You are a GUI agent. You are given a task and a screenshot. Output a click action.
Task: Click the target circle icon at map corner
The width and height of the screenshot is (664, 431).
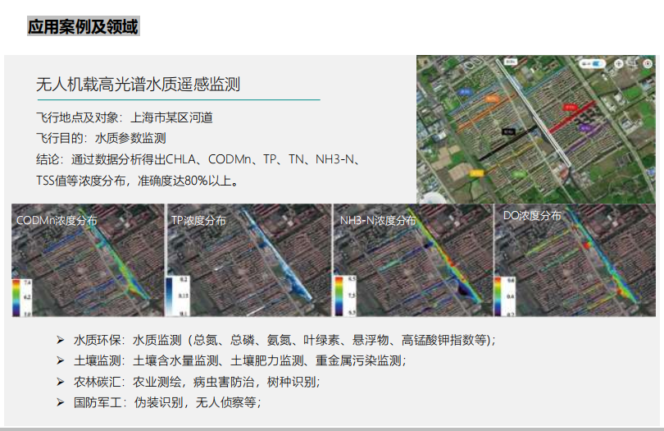(648, 64)
